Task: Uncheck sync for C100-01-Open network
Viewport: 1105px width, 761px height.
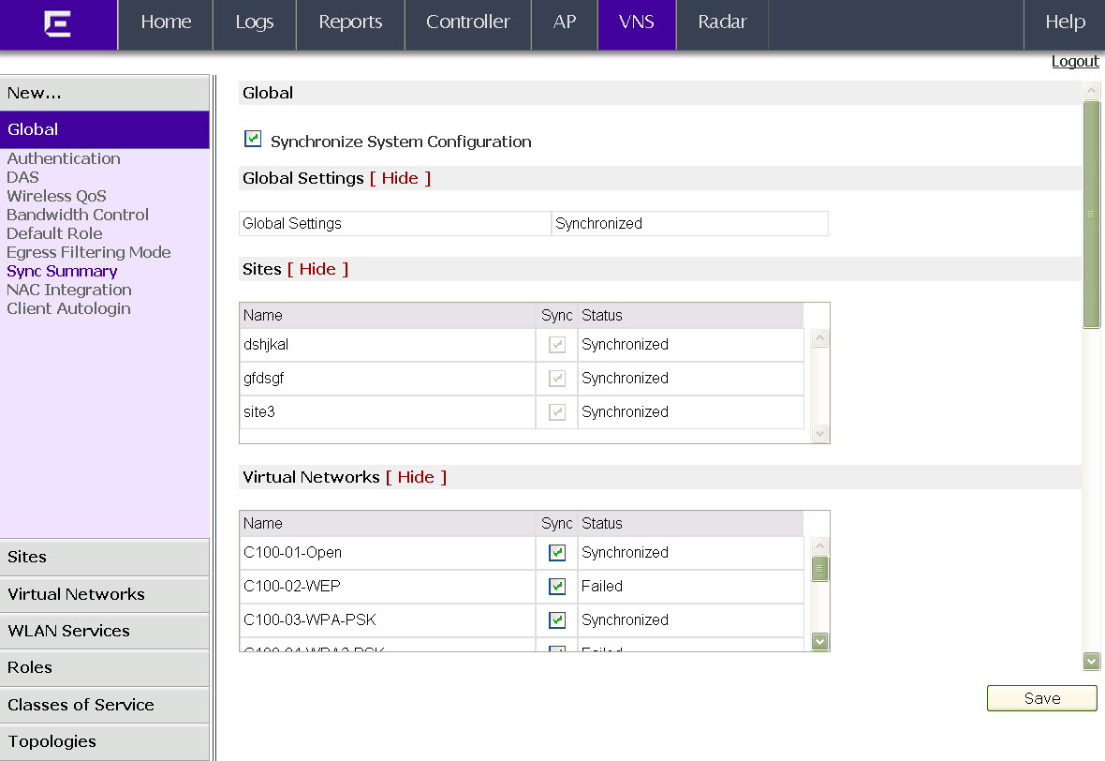Action: (557, 552)
